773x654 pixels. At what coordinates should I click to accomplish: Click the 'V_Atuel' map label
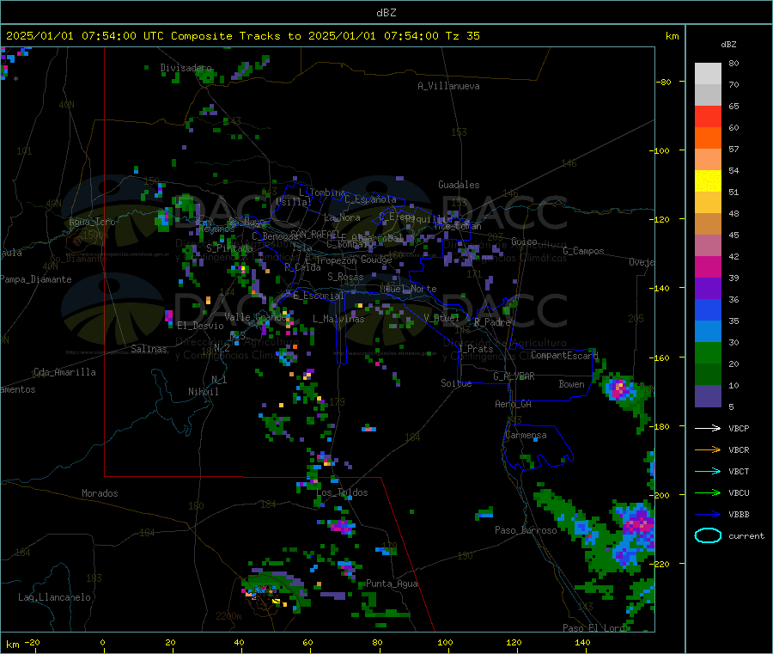click(441, 318)
